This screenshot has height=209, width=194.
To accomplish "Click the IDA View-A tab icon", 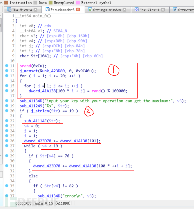I will [x=9, y=10].
